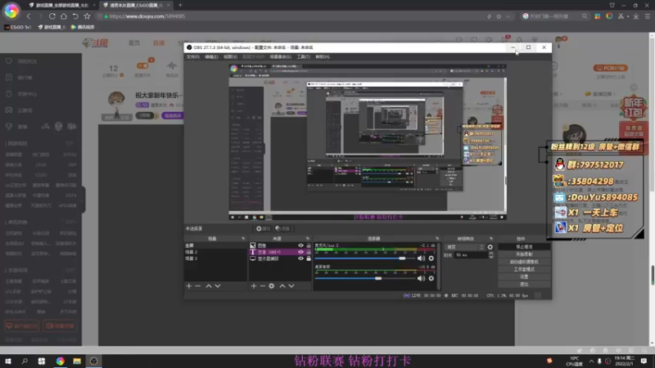Toggle lock on the image source
This screenshot has width=655, height=368.
[x=309, y=245]
